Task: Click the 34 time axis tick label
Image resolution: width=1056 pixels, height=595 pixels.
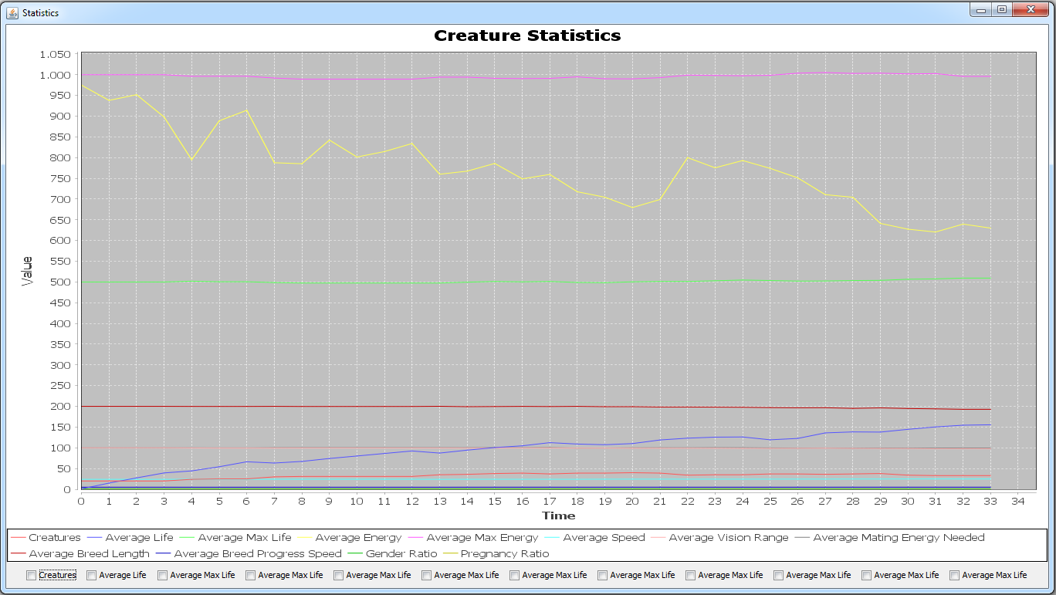Action: pyautogui.click(x=1017, y=501)
